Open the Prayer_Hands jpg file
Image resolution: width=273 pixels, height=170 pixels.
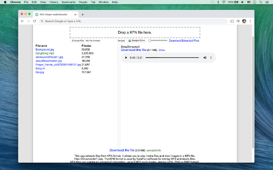(58, 65)
